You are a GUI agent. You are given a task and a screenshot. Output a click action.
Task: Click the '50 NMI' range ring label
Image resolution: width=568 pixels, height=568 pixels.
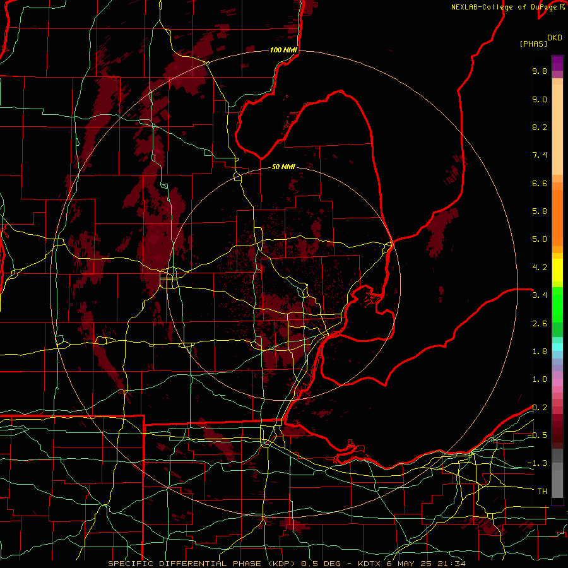click(283, 167)
